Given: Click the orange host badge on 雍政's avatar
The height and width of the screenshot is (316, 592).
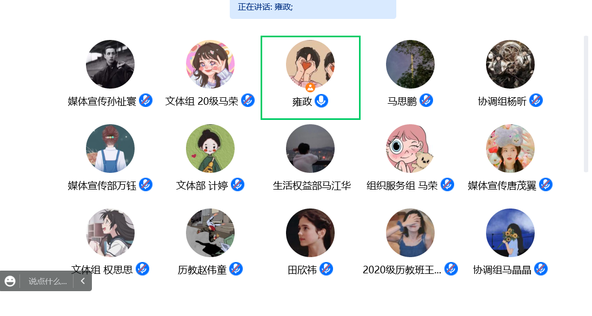Looking at the screenshot, I should tap(310, 88).
